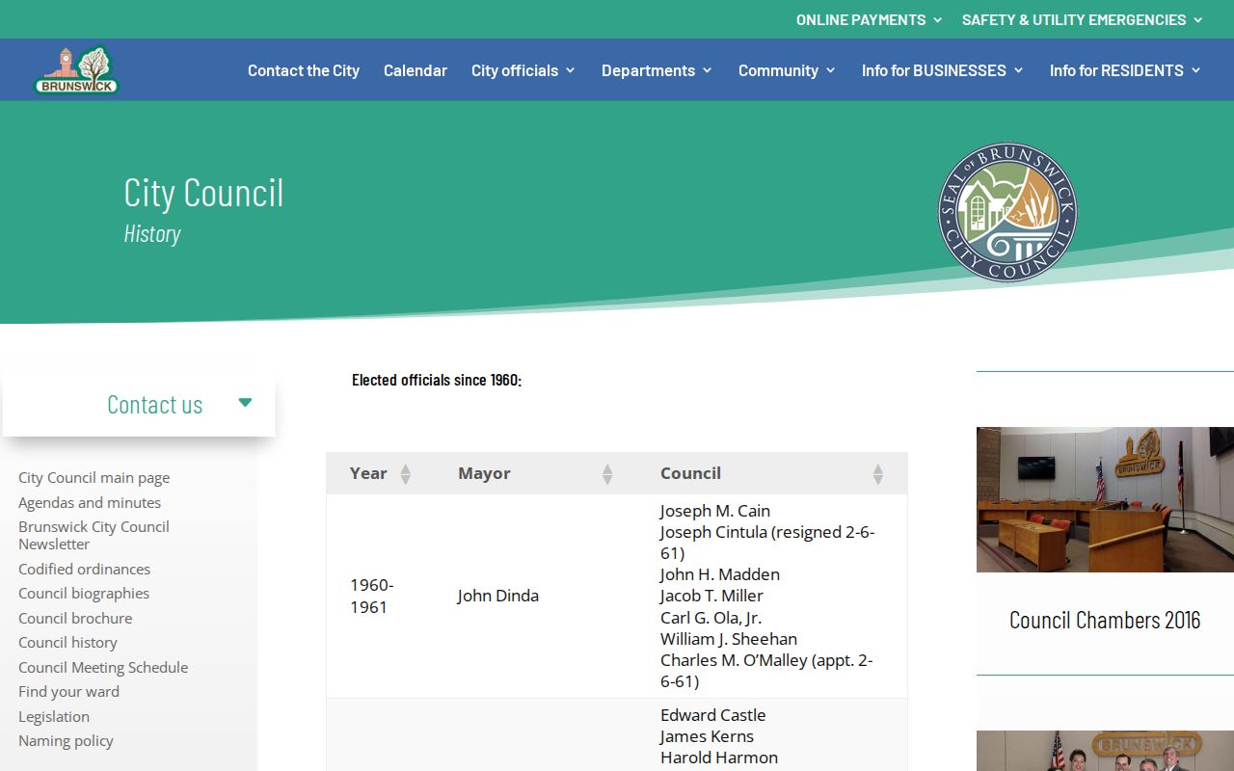1234x771 pixels.
Task: Open the Info for BUSINESSES menu
Action: coord(942,70)
